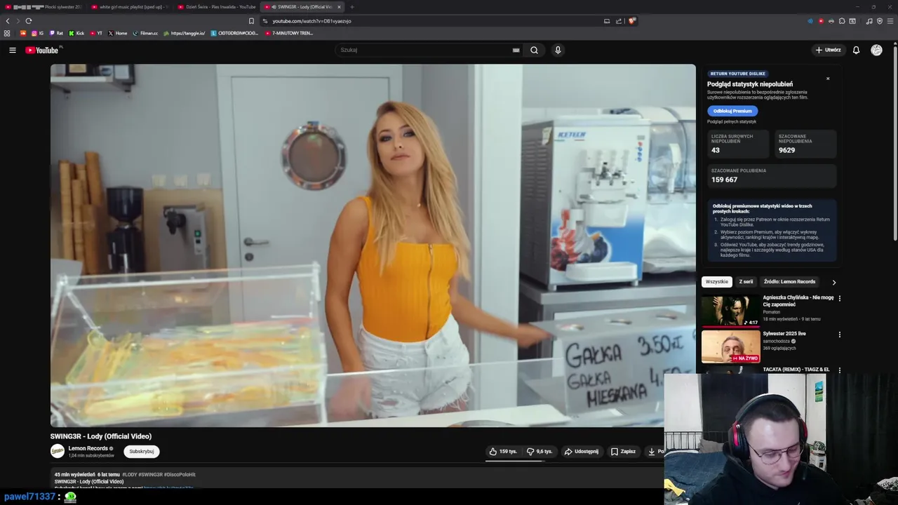Click the search magnifier button
This screenshot has width=898, height=505.
[x=534, y=50]
